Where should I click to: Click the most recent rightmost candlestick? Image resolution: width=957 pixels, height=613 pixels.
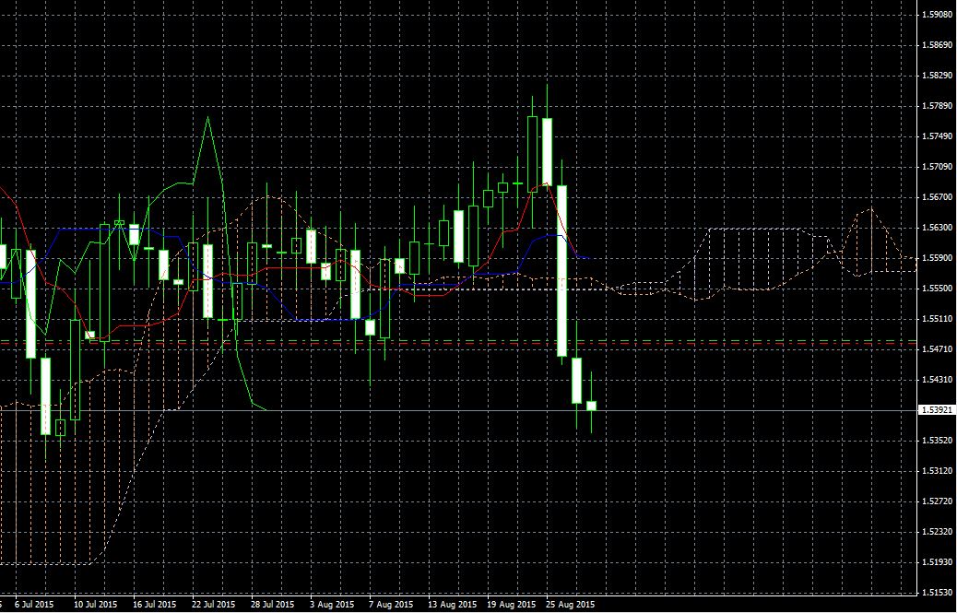591,406
